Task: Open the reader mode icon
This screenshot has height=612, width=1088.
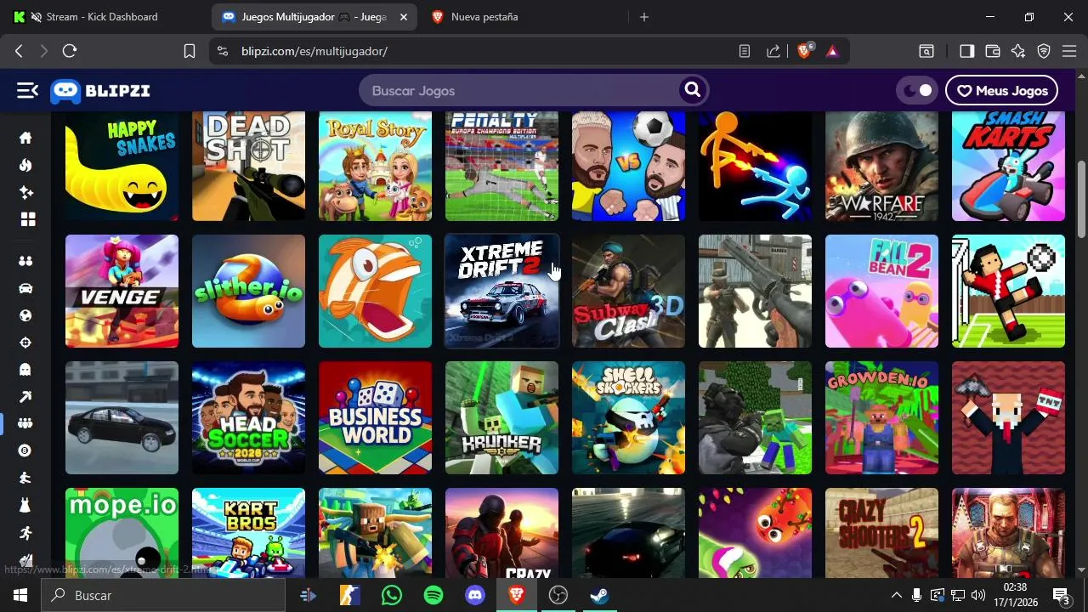Action: click(745, 51)
